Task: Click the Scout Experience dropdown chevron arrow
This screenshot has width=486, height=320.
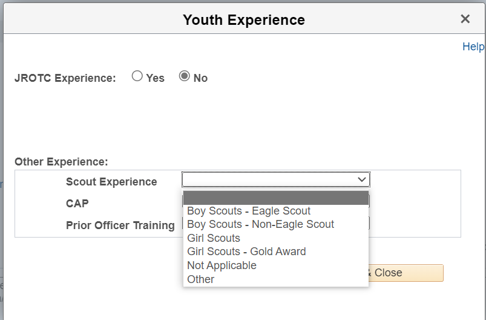Action: tap(361, 179)
